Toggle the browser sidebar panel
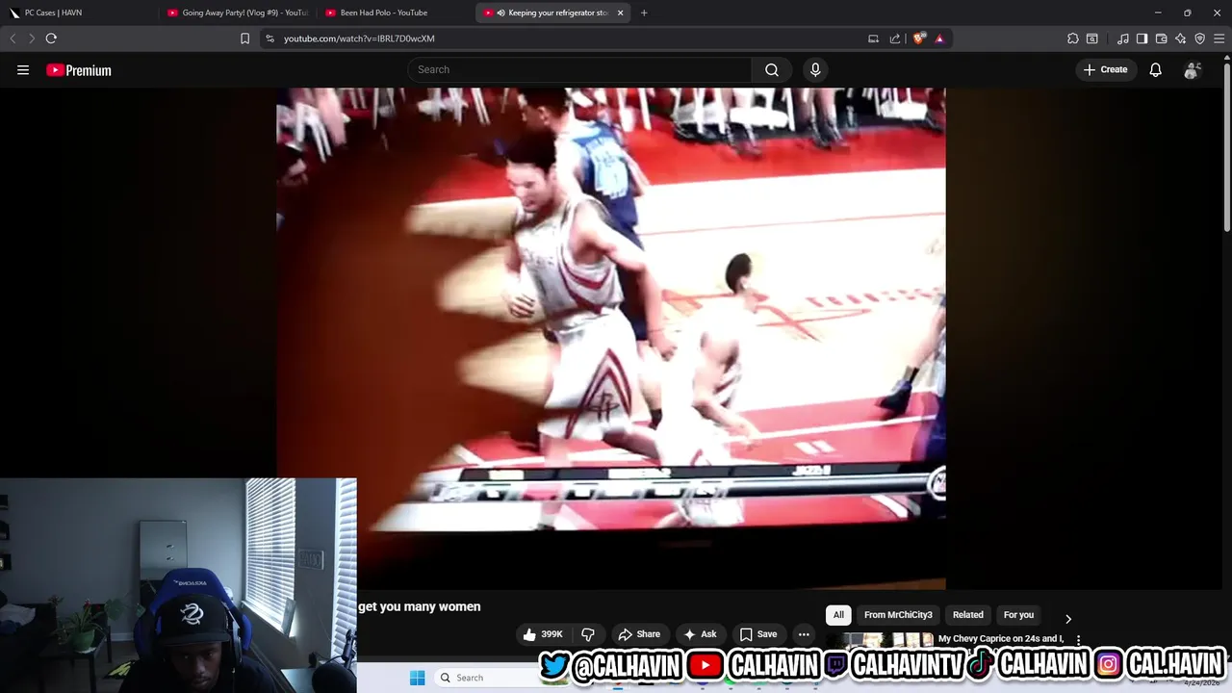Screen dimensions: 1232x693 click(1142, 38)
